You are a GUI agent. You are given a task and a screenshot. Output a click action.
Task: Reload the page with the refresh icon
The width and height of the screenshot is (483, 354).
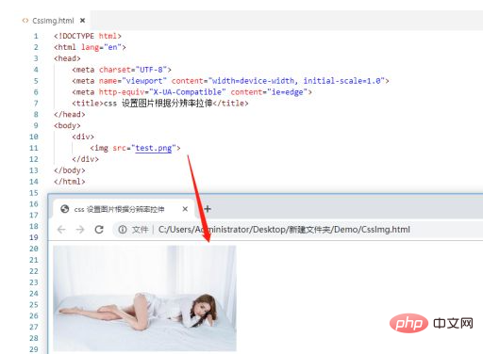pos(99,230)
